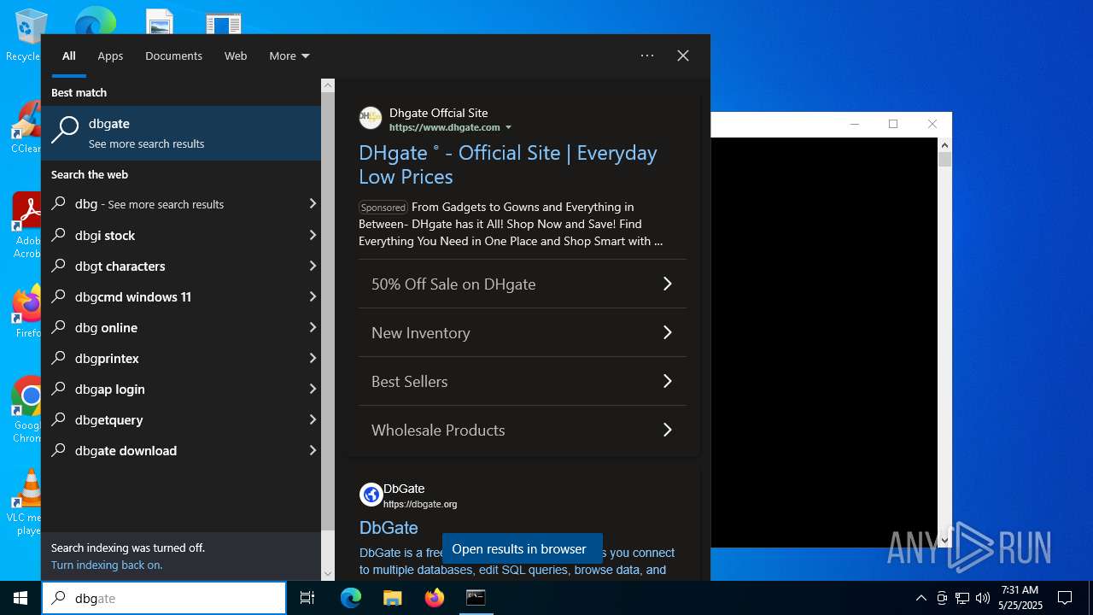Expand the 'dbgprintex' suggestion arrow

point(313,358)
